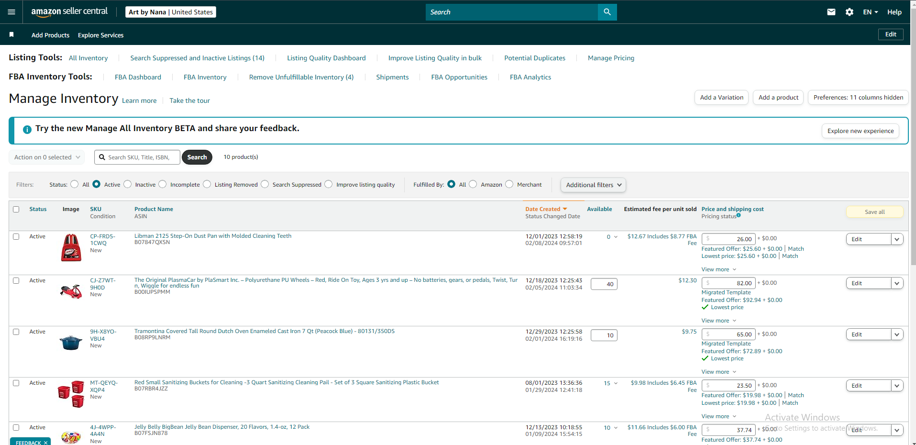Open the Libman Dust Pan product image
This screenshot has height=445, width=916.
click(71, 247)
